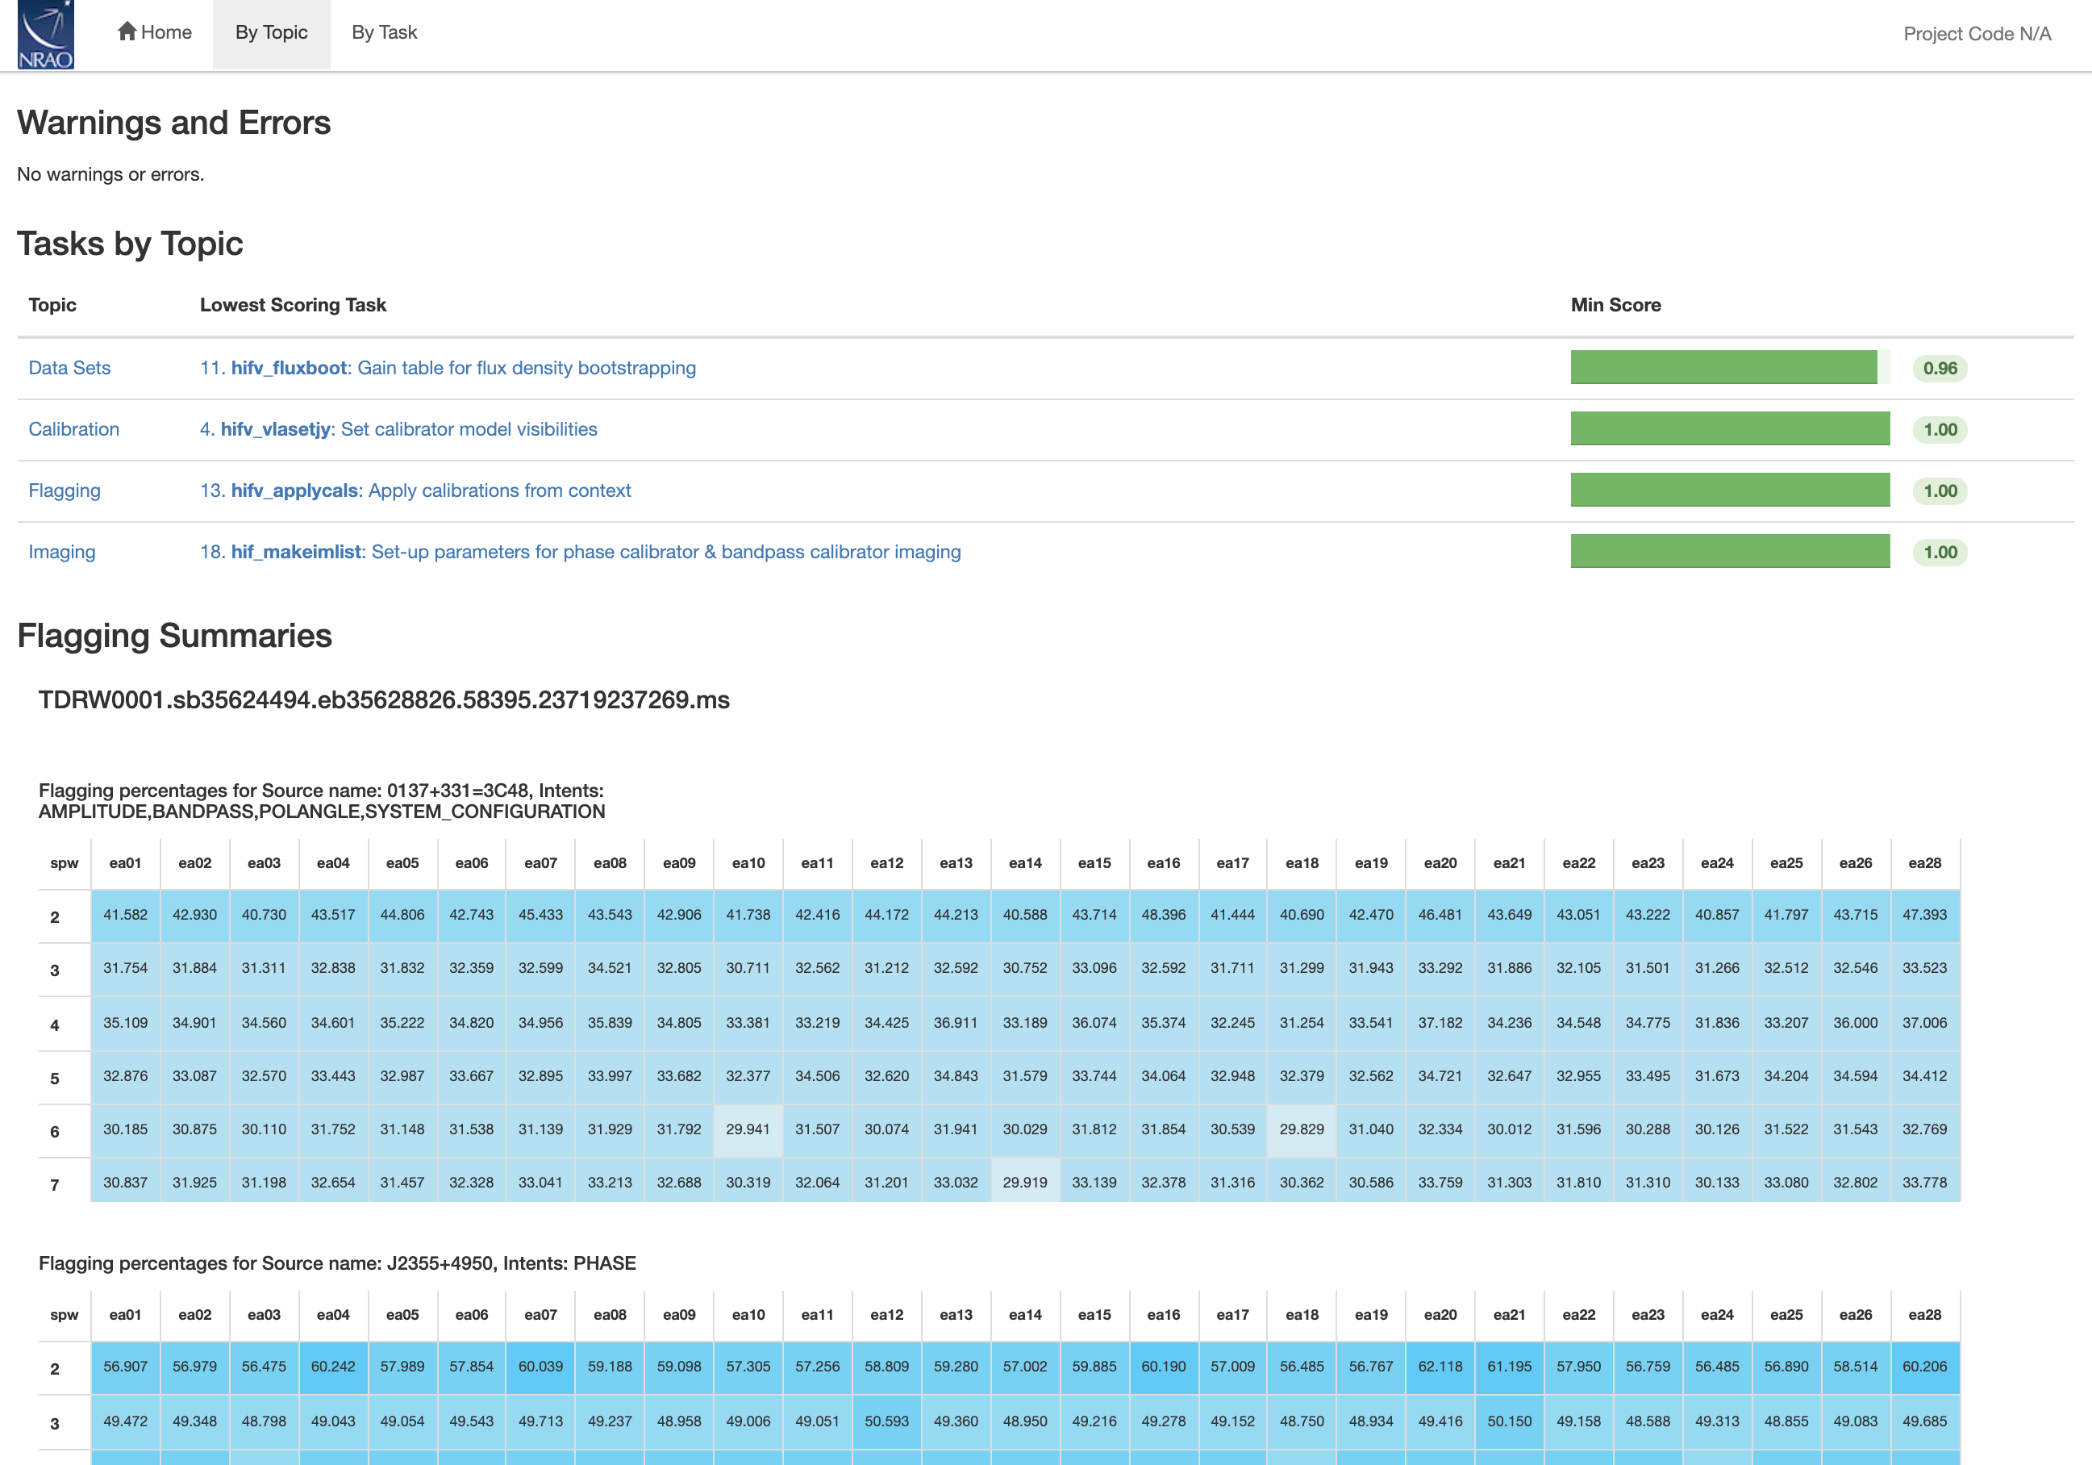This screenshot has width=2092, height=1465.
Task: Click cell 50.593 in phase spw 3 row
Action: (x=886, y=1421)
